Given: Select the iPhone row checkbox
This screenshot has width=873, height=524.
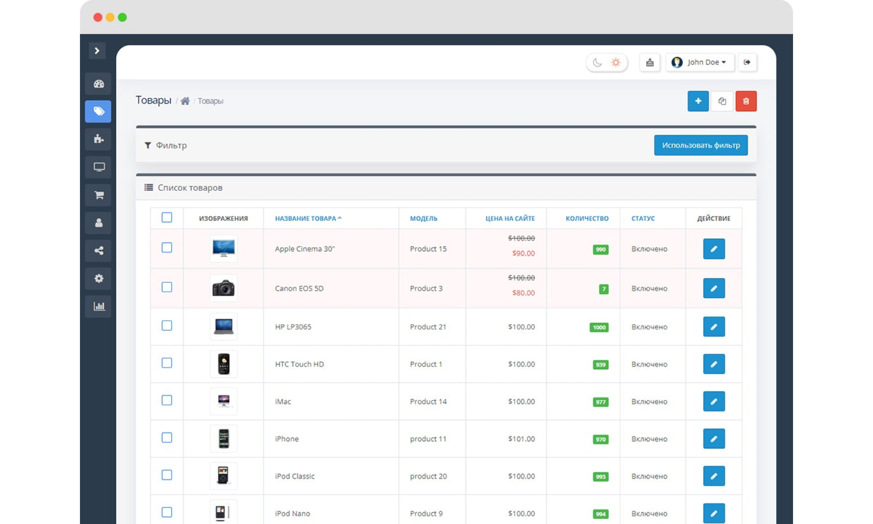Looking at the screenshot, I should [x=167, y=438].
